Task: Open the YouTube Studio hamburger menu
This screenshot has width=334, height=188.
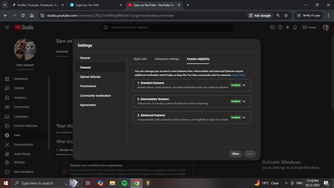Action: (7, 27)
